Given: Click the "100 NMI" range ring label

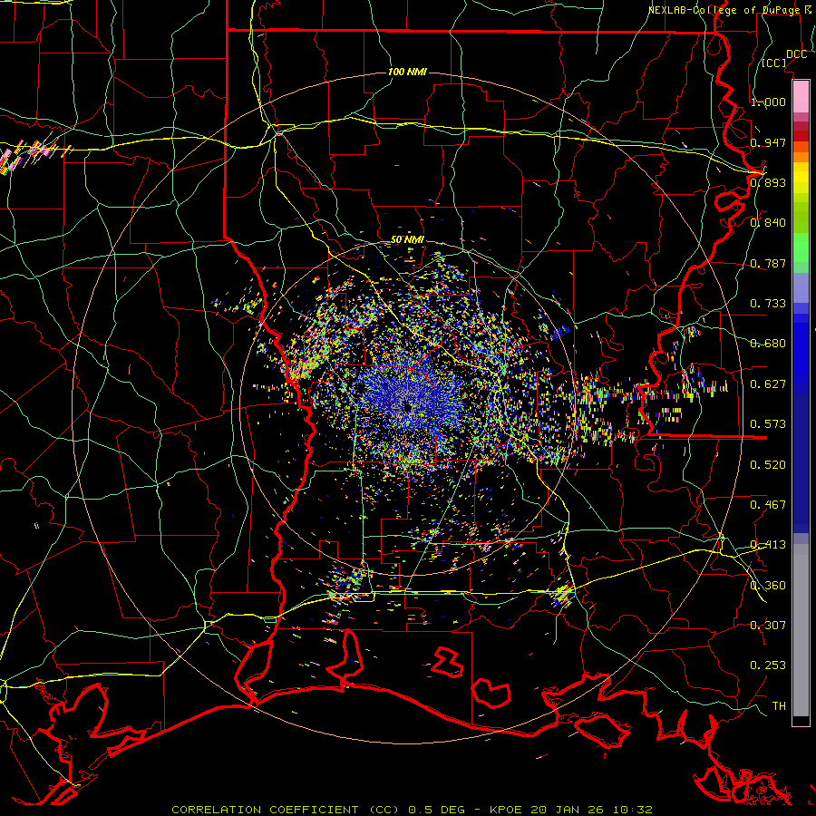Looking at the screenshot, I should coord(407,72).
